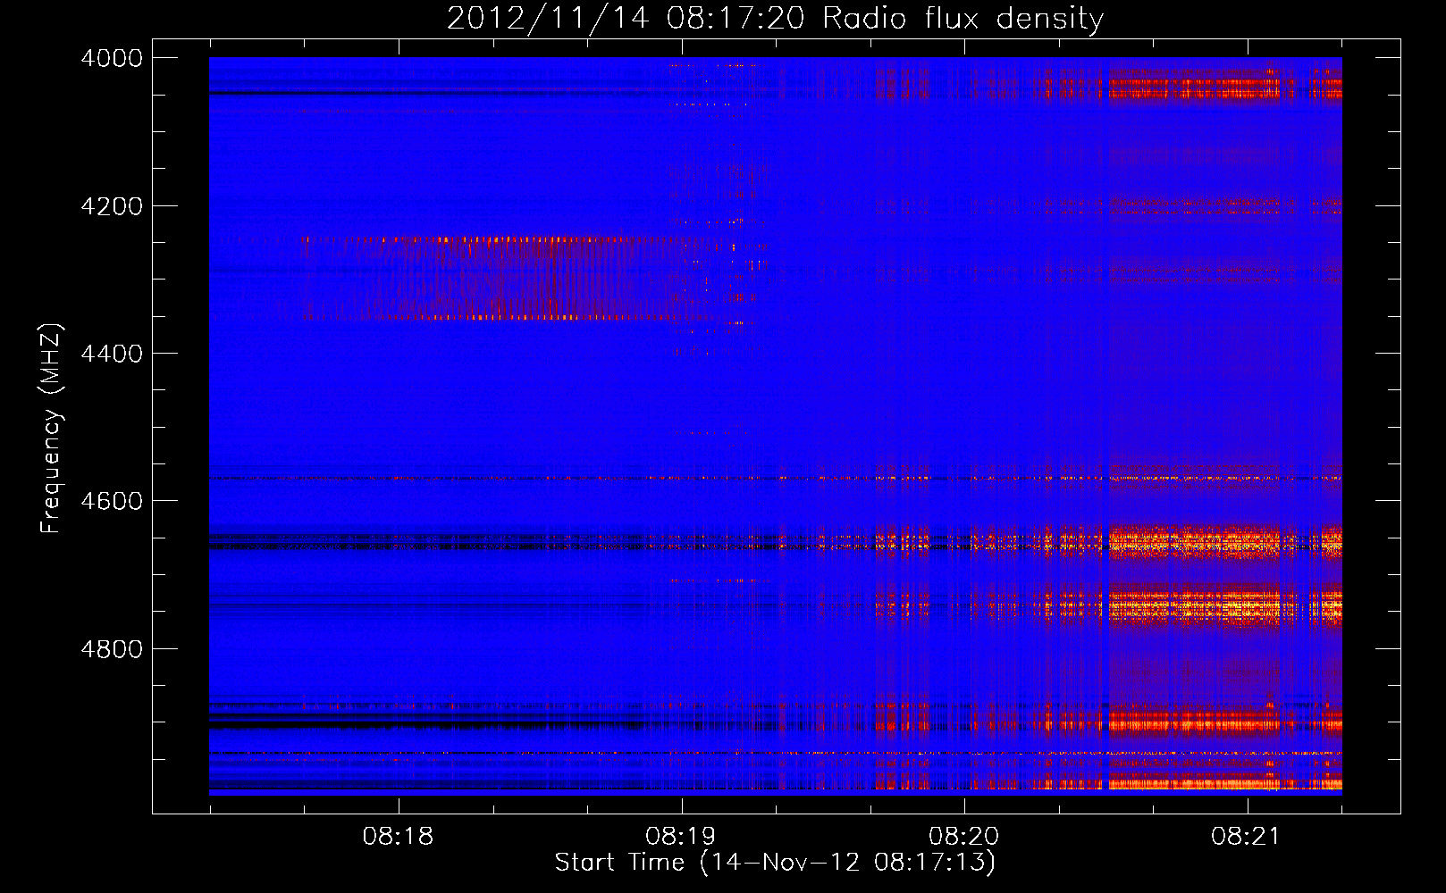The image size is (1446, 893).
Task: Click the 08:19 time tick label
Action: pyautogui.click(x=681, y=837)
